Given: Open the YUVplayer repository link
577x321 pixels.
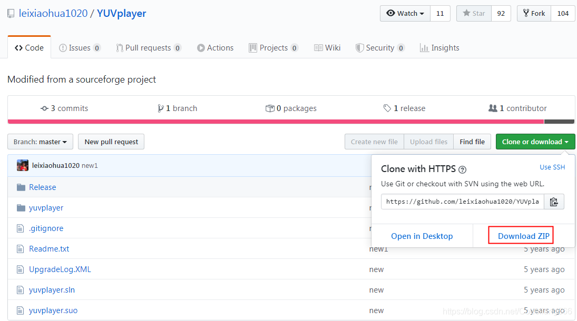Looking at the screenshot, I should pyautogui.click(x=121, y=13).
